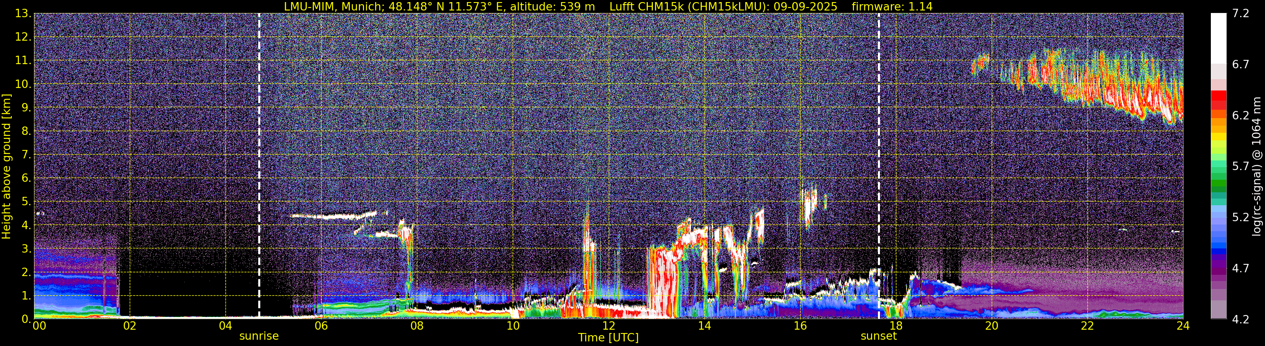
Task: Click the instrument name "Lufft CHM15k (CHM15kLMU)"
Action: tap(689, 6)
